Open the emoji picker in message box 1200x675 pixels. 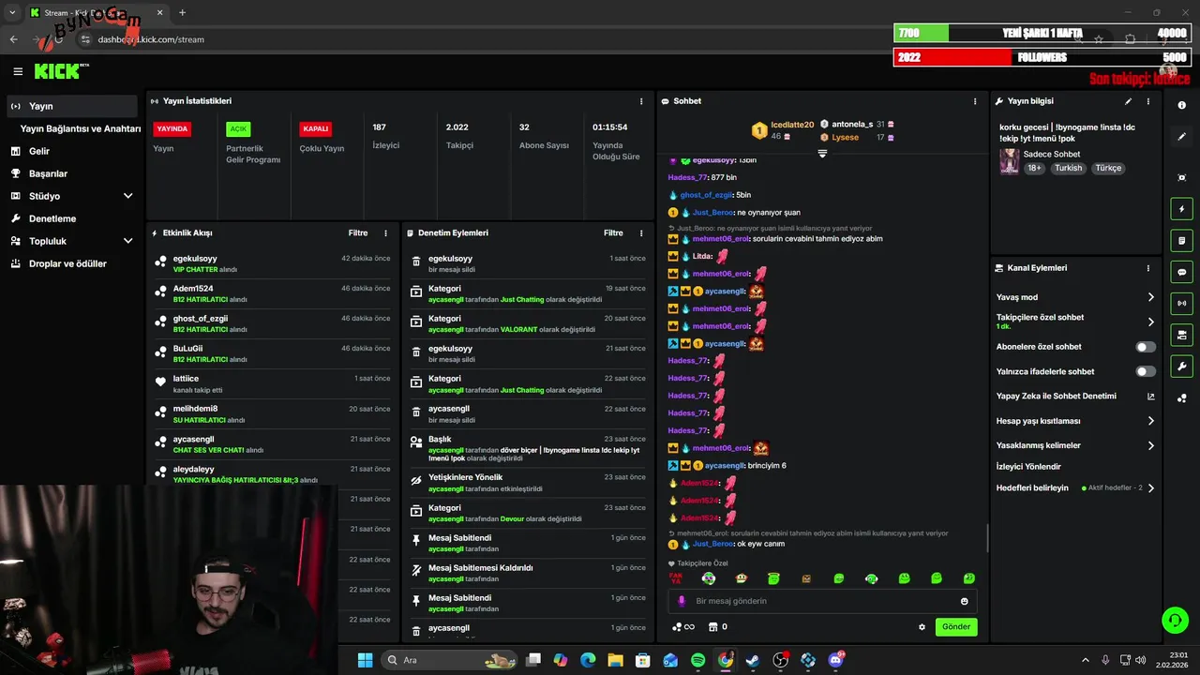tap(964, 601)
